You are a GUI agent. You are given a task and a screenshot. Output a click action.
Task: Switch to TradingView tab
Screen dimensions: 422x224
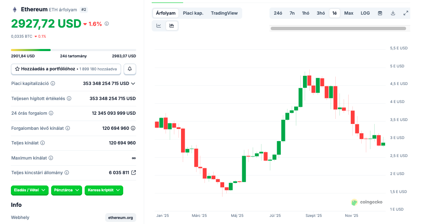(224, 13)
